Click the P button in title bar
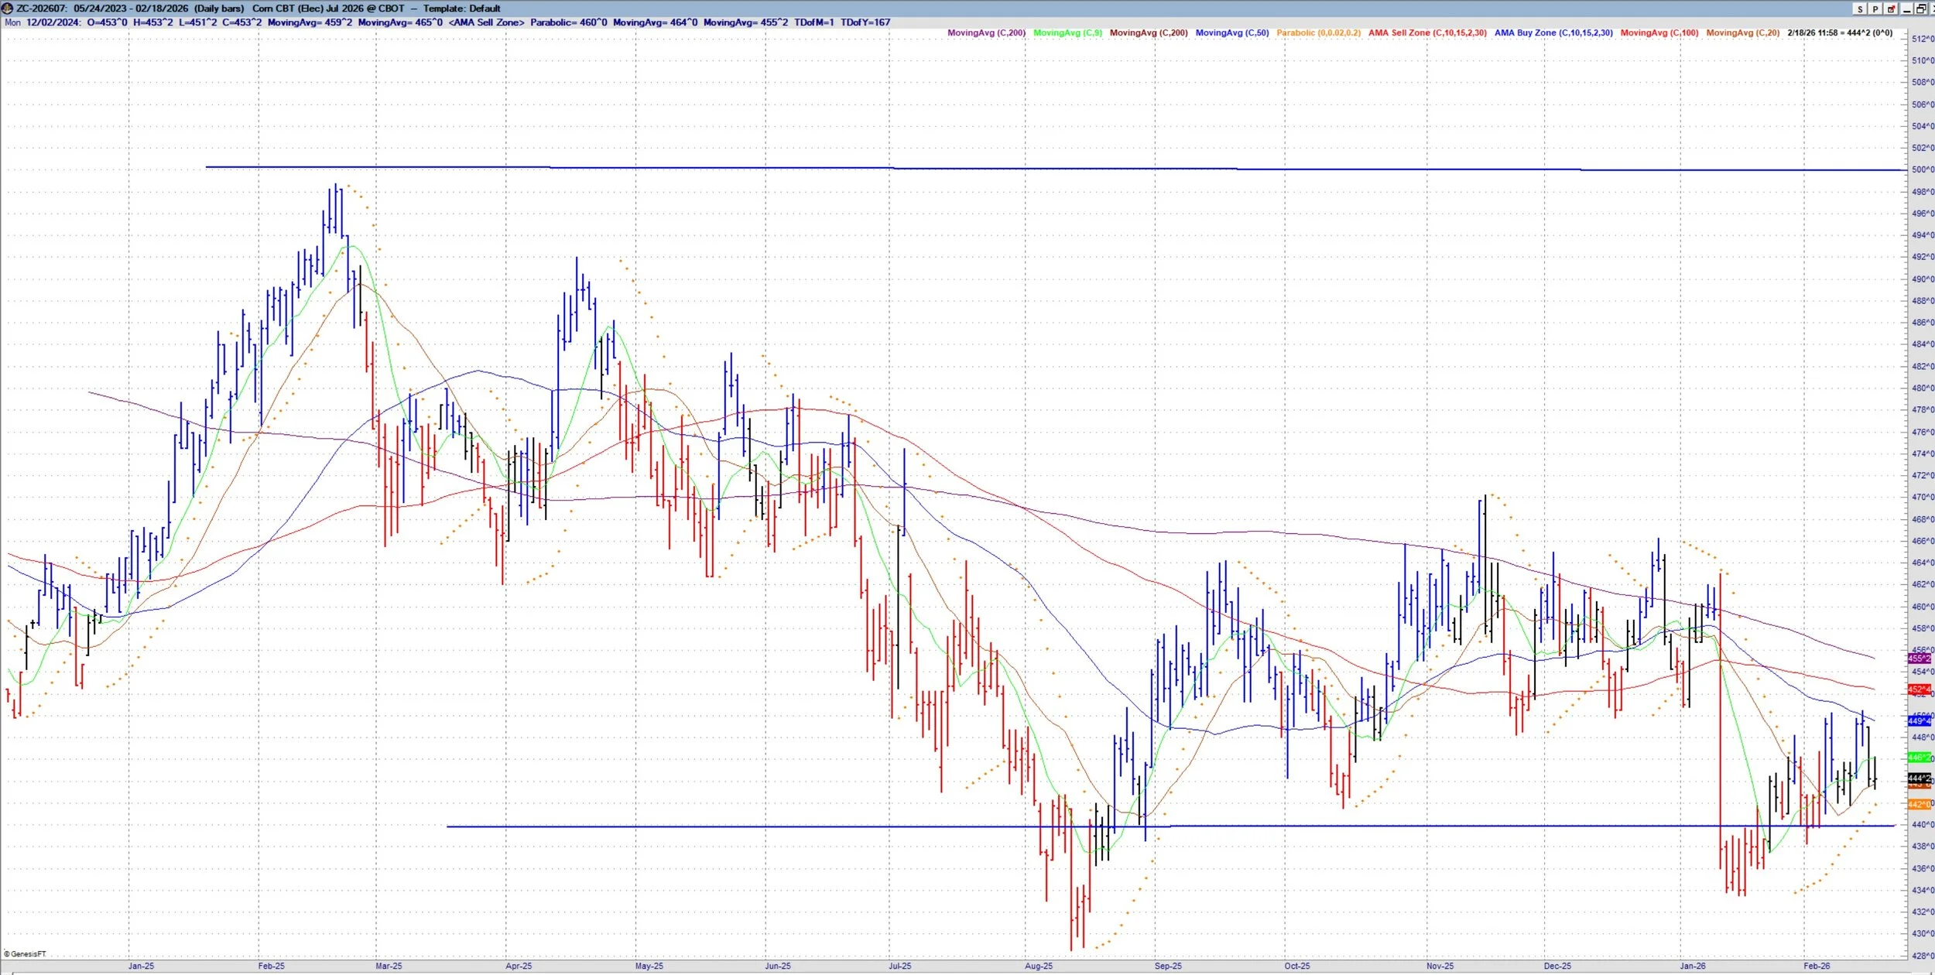Image resolution: width=1935 pixels, height=975 pixels. 1875,9
